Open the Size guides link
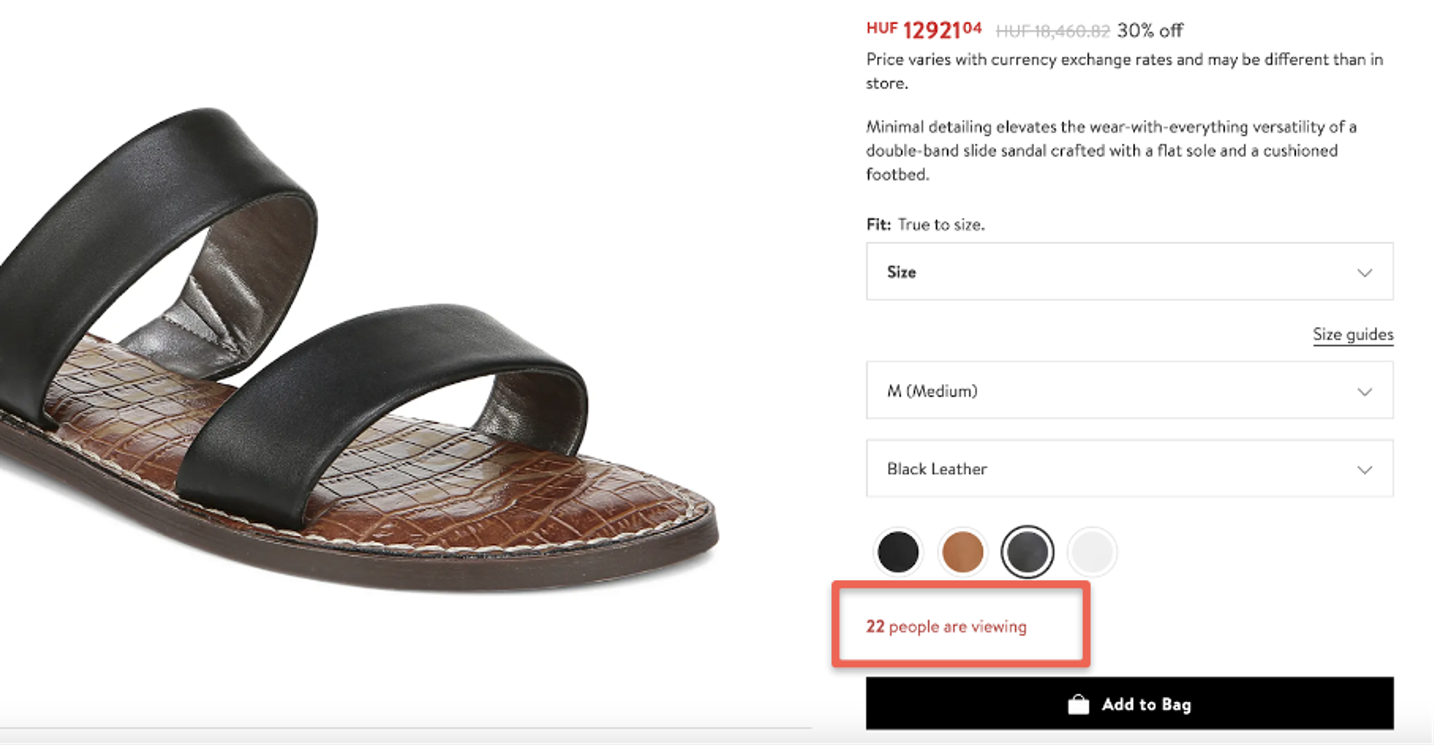 coord(1353,334)
